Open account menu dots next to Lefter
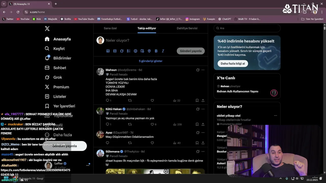 pyautogui.click(x=88, y=165)
